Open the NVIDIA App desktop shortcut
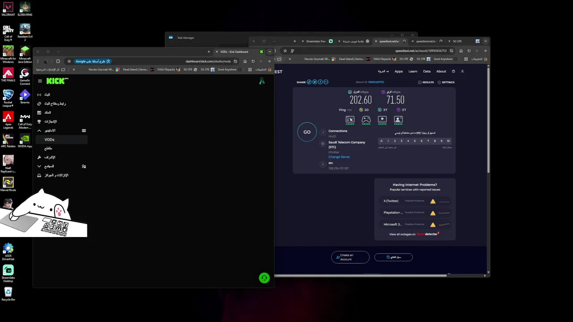 tap(25, 140)
